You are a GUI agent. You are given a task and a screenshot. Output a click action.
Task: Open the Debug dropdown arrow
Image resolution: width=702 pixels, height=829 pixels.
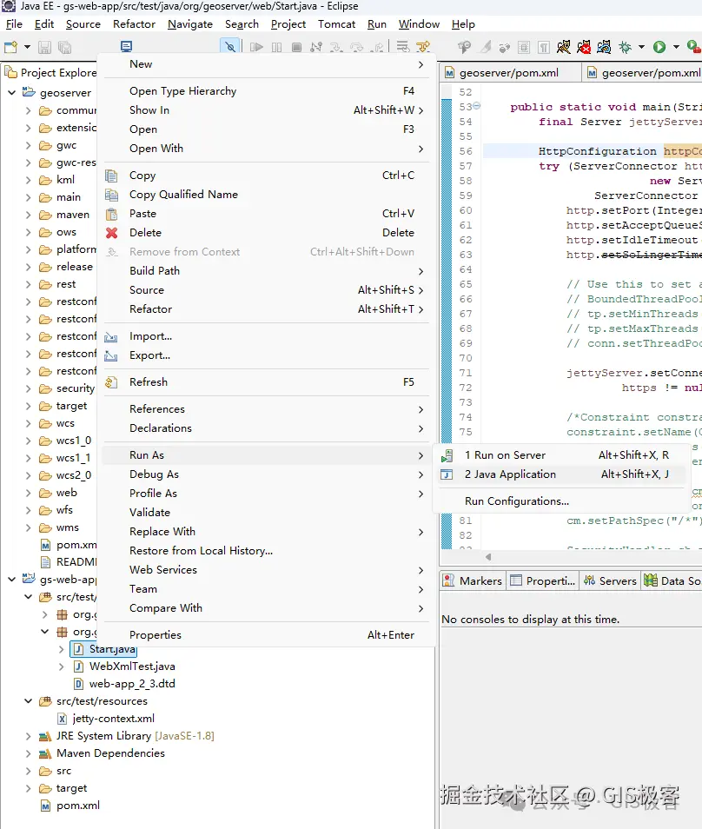point(641,47)
